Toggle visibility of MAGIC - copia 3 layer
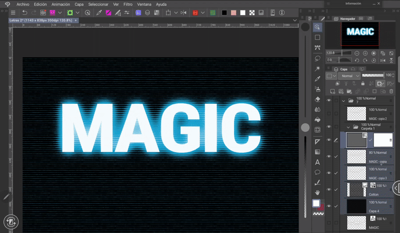Image resolution: width=400 pixels, height=233 pixels. click(x=329, y=173)
